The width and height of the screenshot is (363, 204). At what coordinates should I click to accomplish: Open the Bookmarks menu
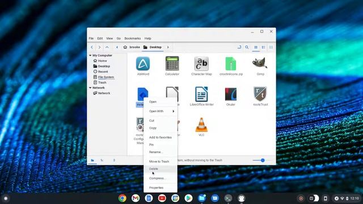(x=132, y=39)
